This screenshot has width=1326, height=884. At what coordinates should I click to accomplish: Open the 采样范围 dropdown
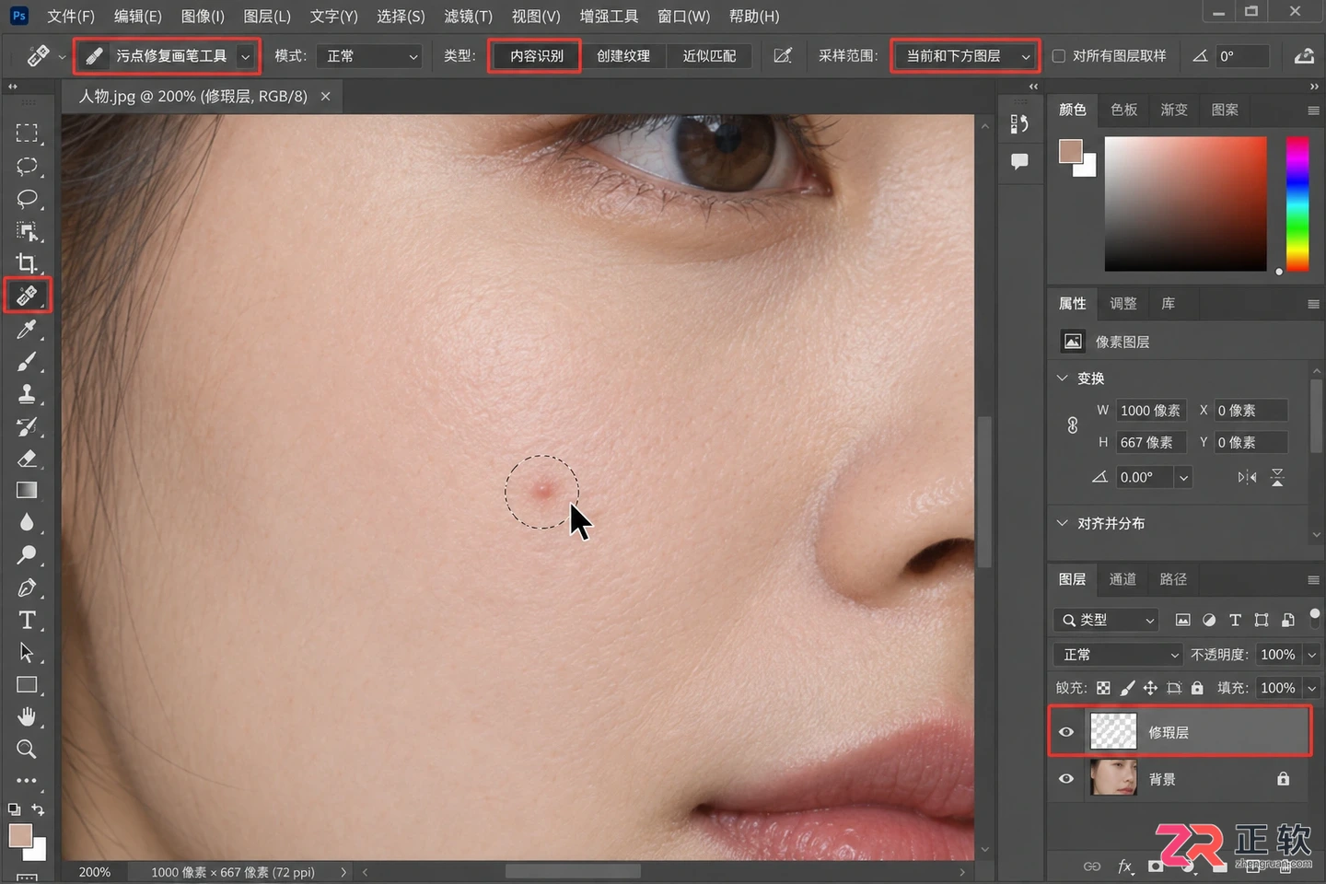click(965, 56)
